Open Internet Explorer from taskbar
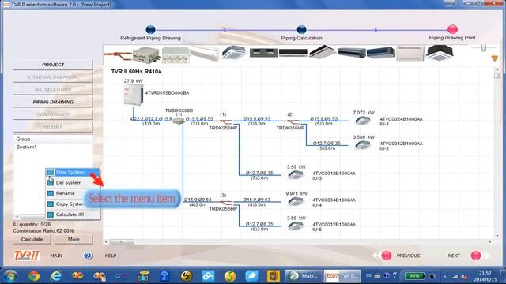Viewport: 506px width, 284px height. click(x=56, y=276)
